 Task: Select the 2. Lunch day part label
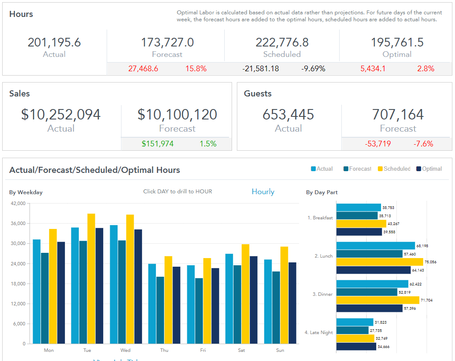[324, 256]
